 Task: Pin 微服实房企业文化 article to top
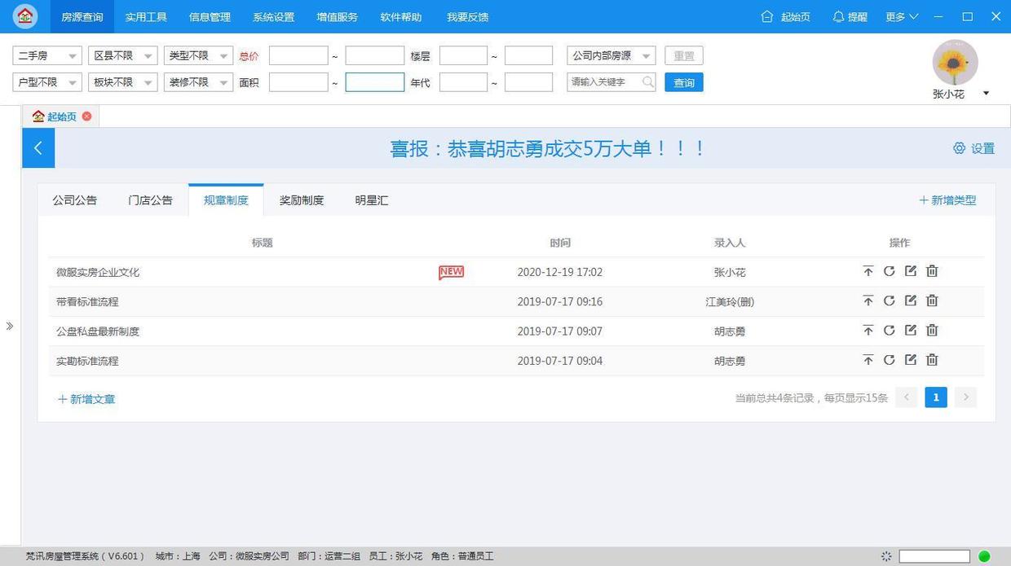point(868,271)
